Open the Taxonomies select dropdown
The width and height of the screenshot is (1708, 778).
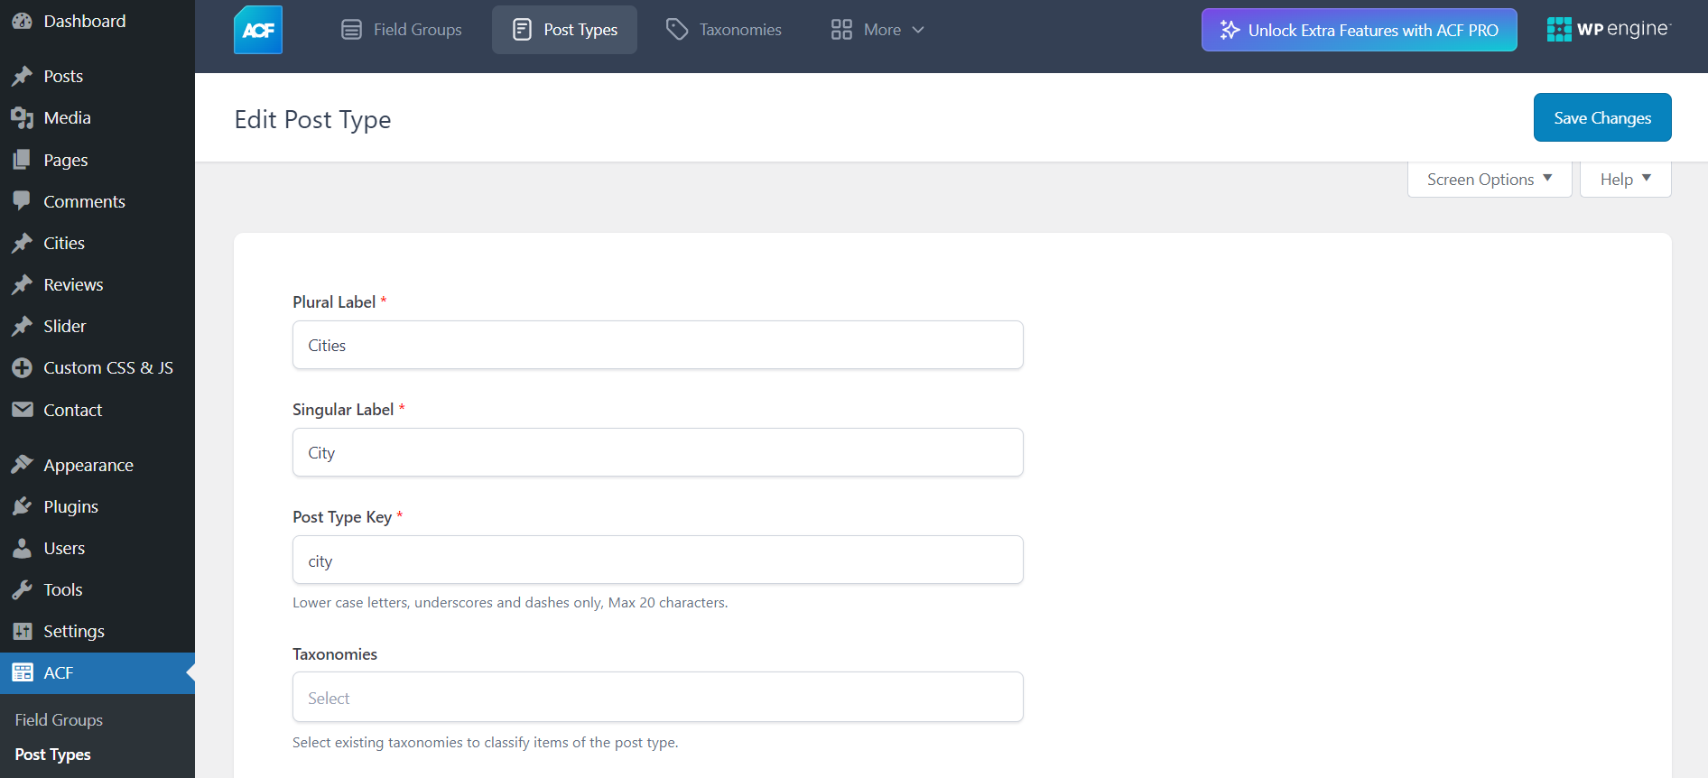coord(657,698)
